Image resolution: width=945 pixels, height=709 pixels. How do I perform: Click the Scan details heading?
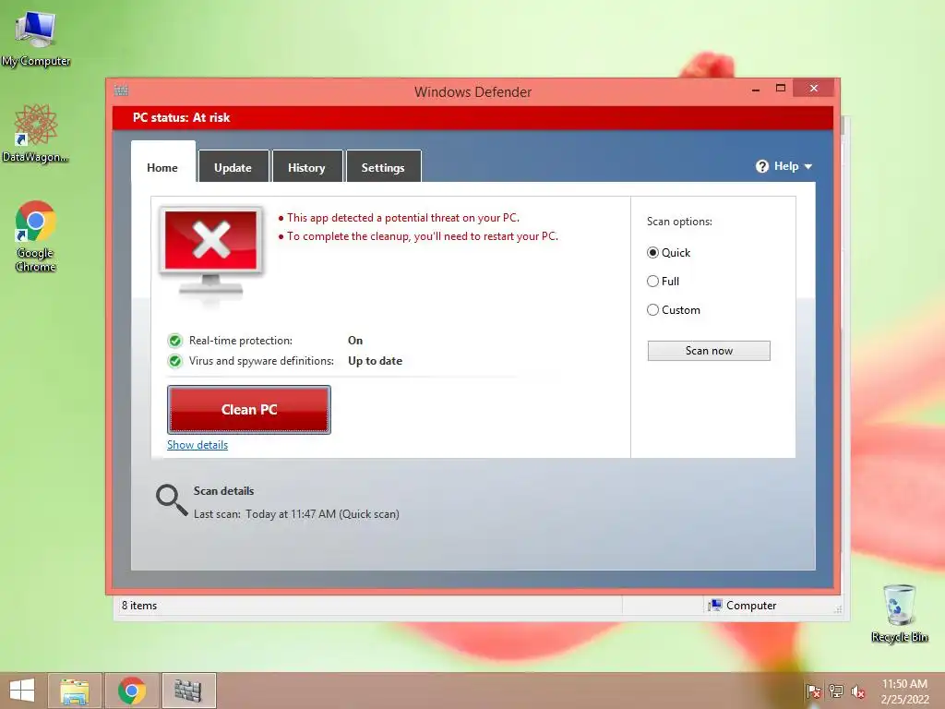[223, 491]
